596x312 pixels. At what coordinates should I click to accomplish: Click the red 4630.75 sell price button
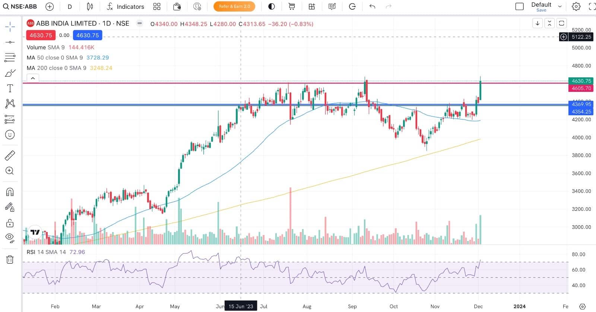[41, 35]
